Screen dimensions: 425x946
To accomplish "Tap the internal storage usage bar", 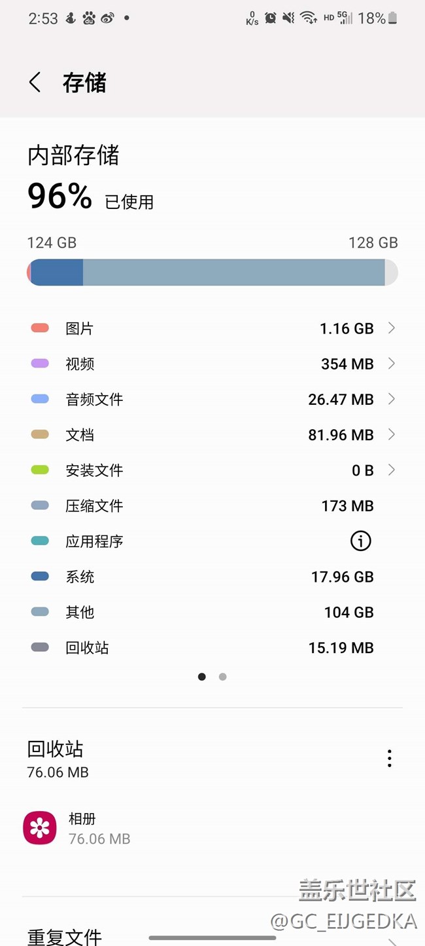I will (212, 272).
